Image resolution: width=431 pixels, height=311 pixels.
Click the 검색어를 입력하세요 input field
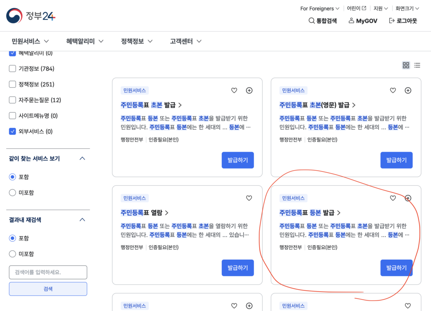tap(48, 272)
